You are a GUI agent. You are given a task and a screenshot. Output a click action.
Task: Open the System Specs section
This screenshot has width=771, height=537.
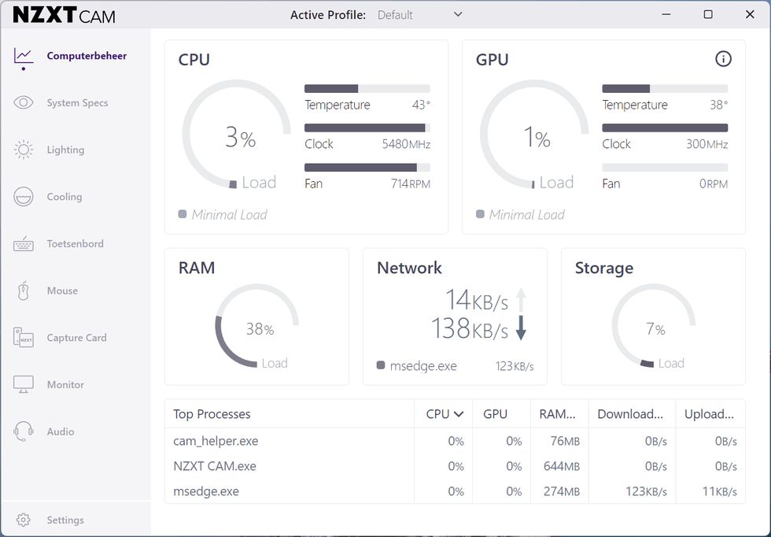click(77, 103)
